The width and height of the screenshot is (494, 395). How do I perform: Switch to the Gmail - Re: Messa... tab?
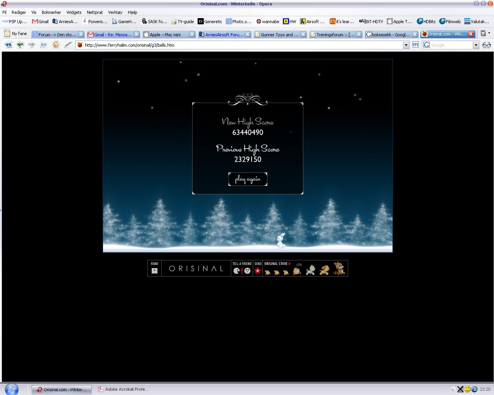pos(113,34)
